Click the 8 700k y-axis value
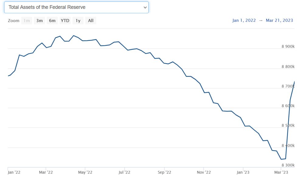The height and width of the screenshot is (180, 304). click(x=288, y=86)
